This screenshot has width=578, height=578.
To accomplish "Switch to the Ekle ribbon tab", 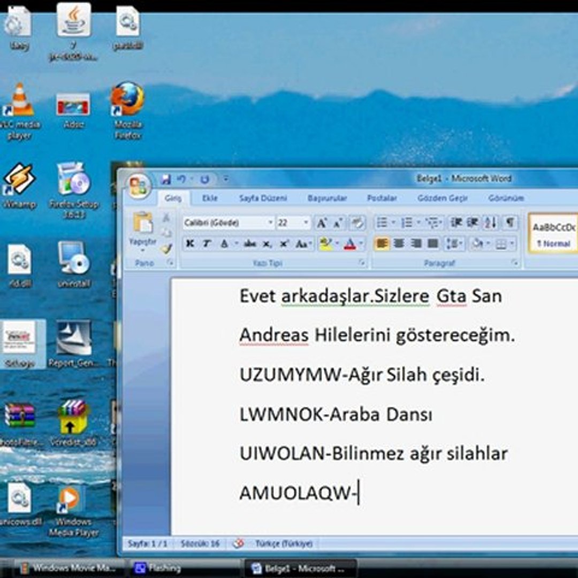I will [210, 199].
